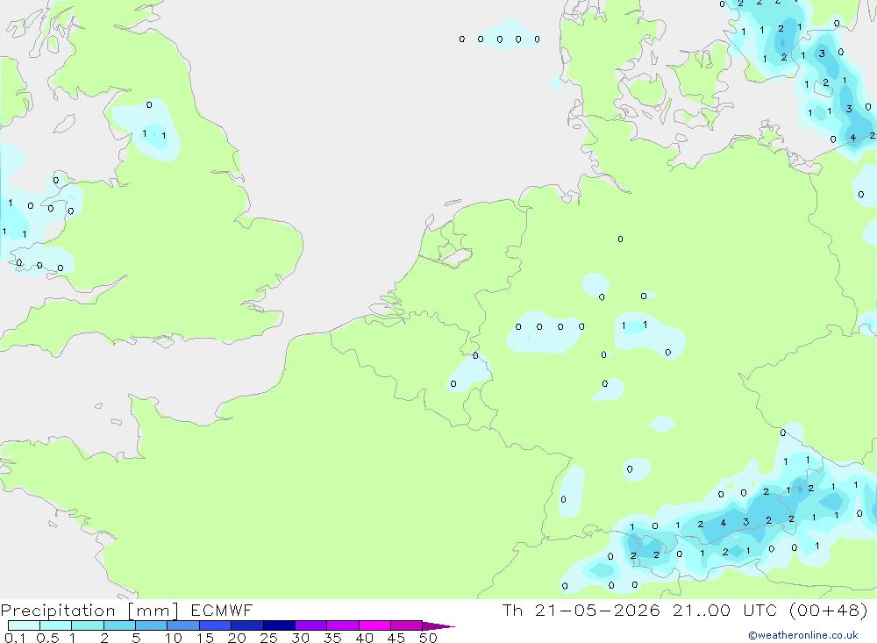Click the date '21-05-2026' in the footer
Viewport: 877px width, 643px height.
tap(596, 611)
